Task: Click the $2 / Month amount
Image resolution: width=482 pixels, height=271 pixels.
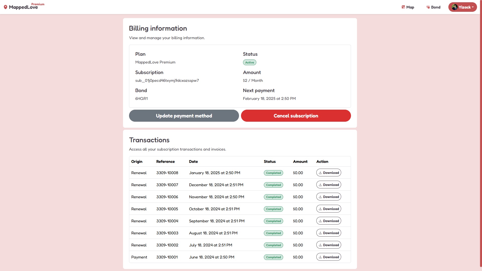Action: point(253,81)
